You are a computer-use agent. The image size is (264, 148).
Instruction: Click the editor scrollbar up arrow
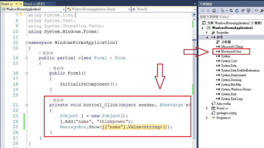[x=194, y=19]
